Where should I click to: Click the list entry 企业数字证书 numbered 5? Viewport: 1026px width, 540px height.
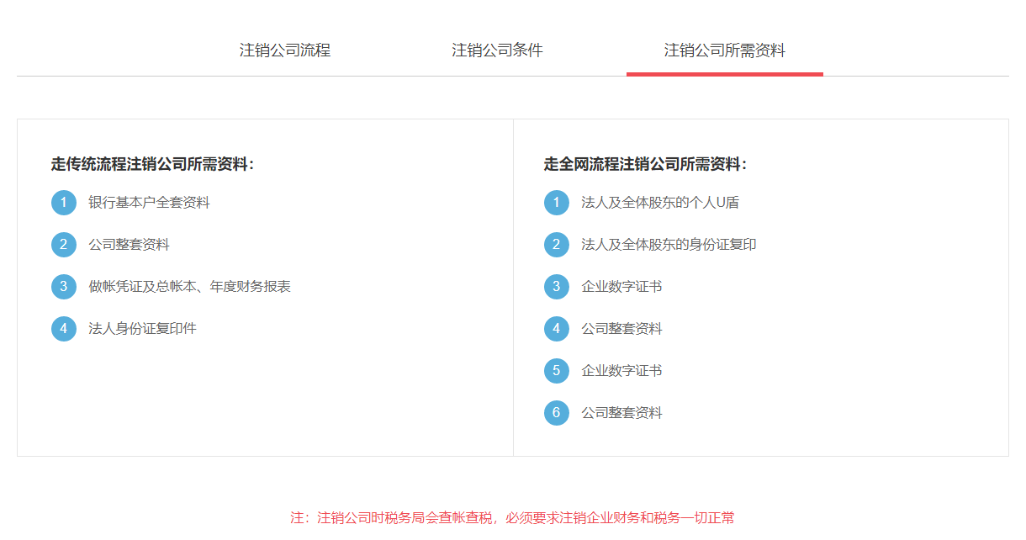[621, 370]
